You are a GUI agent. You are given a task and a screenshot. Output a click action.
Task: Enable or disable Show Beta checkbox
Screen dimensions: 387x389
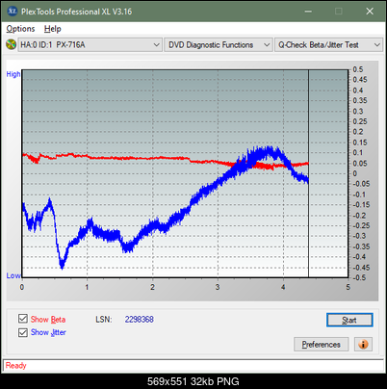23,319
